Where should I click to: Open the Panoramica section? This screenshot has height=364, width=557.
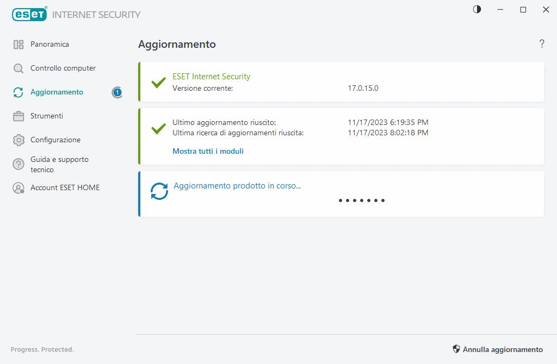click(x=49, y=45)
